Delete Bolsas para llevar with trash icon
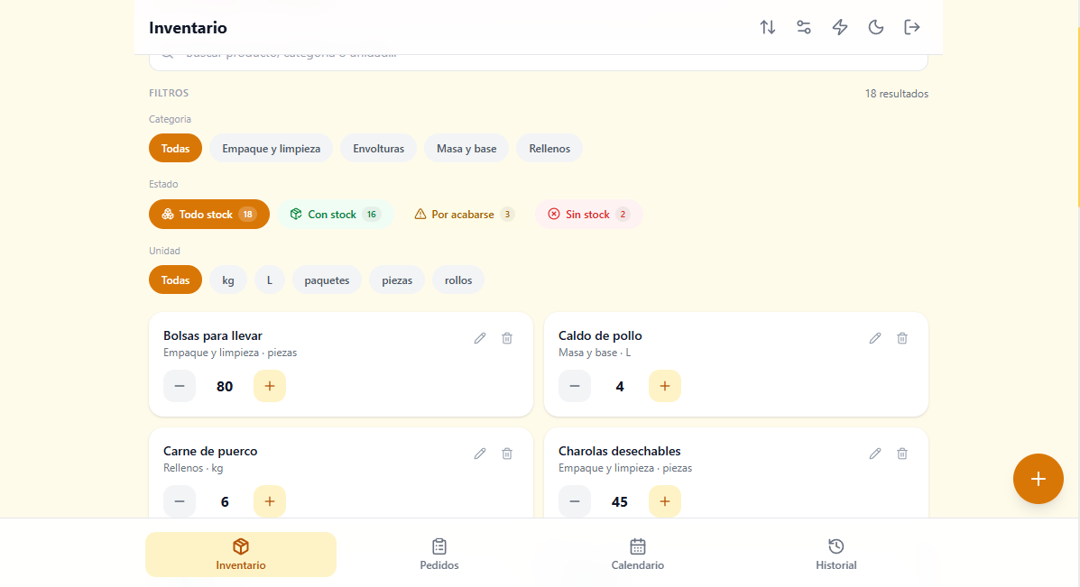This screenshot has width=1080, height=587. coord(507,338)
